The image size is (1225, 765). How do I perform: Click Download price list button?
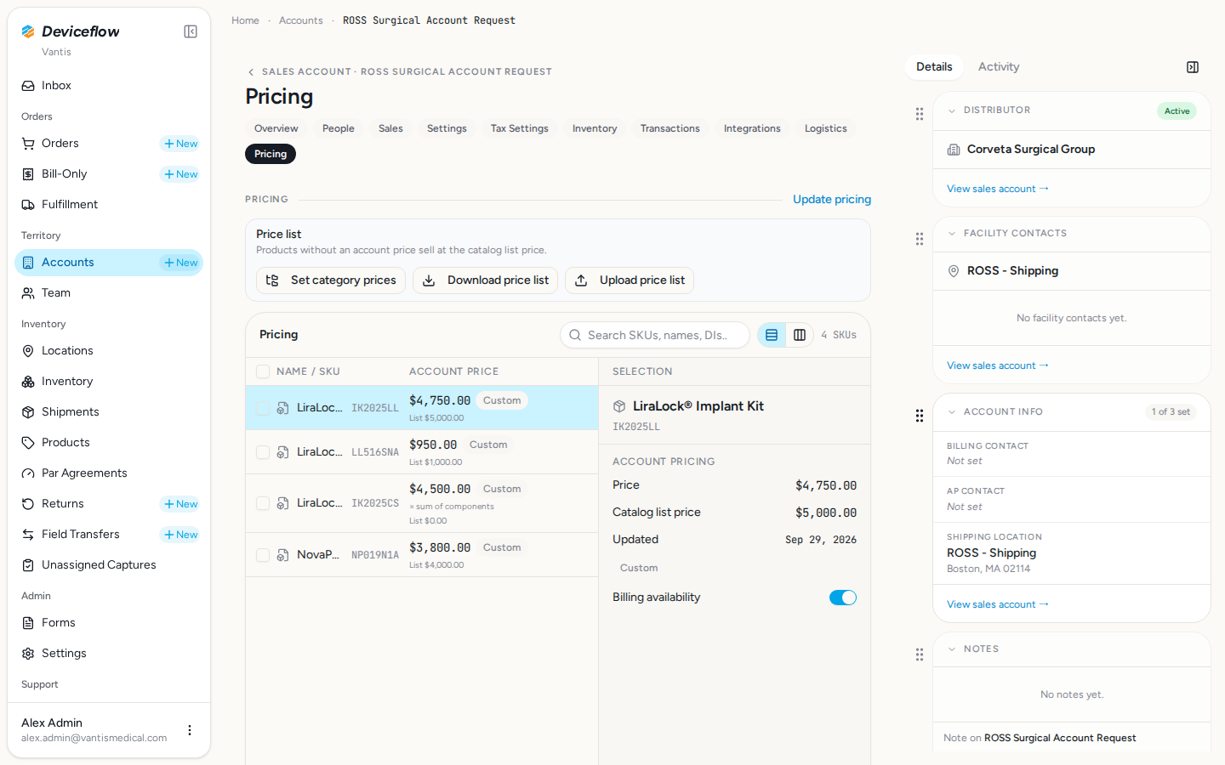click(486, 280)
